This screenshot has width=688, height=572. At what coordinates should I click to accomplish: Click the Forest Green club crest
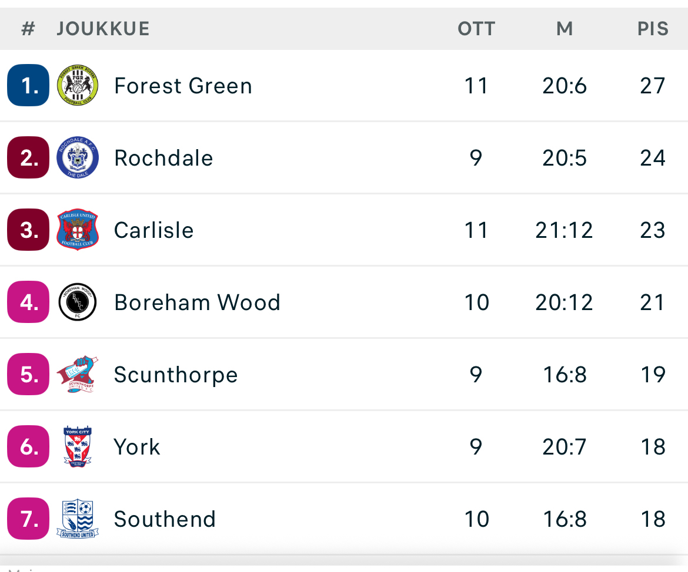coord(78,86)
